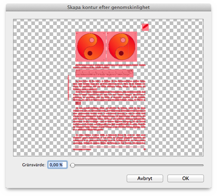Select the left yin-yang image in preview
The height and width of the screenshot is (196, 217).
(91, 46)
